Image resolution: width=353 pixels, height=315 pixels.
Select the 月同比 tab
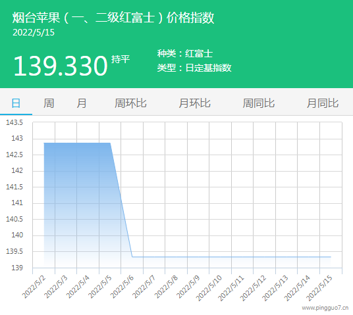pyautogui.click(x=323, y=103)
